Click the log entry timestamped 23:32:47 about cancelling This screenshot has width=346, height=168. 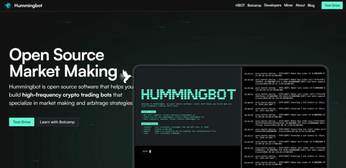(285, 130)
